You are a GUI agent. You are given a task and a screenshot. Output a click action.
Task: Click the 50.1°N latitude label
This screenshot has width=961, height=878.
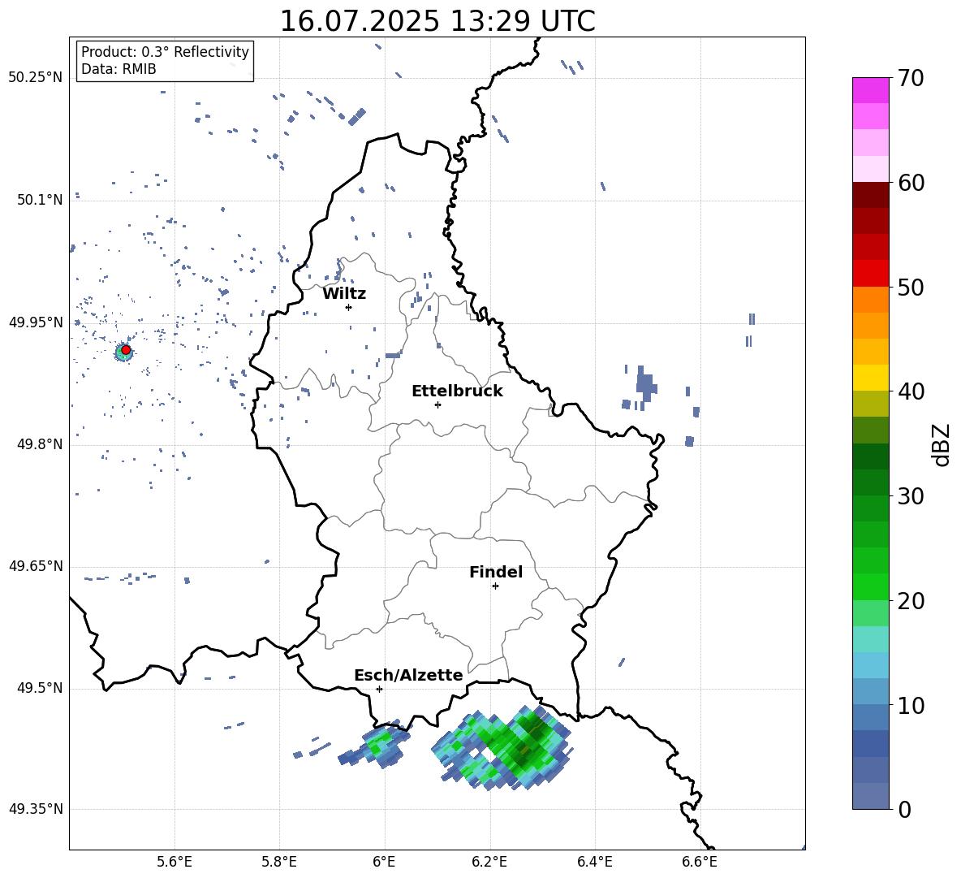(x=40, y=200)
